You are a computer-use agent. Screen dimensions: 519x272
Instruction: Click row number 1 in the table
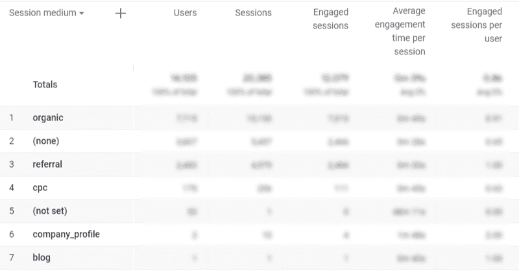(x=11, y=118)
